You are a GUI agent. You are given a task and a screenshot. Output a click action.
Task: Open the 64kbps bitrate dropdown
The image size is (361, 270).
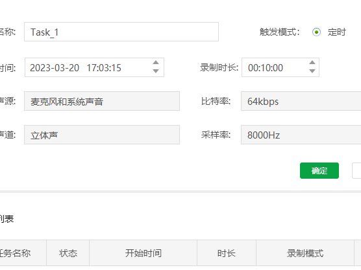tap(301, 101)
